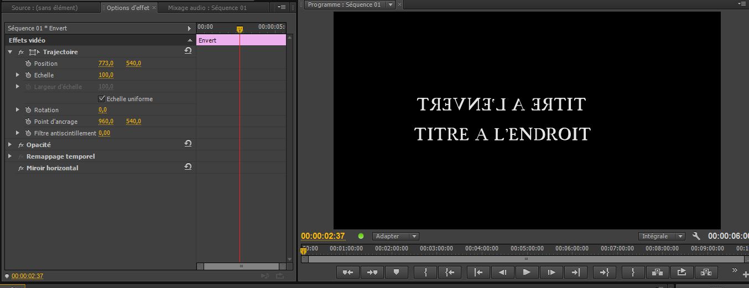The width and height of the screenshot is (749, 288).
Task: Expand the Rotation property
Action: (18, 110)
